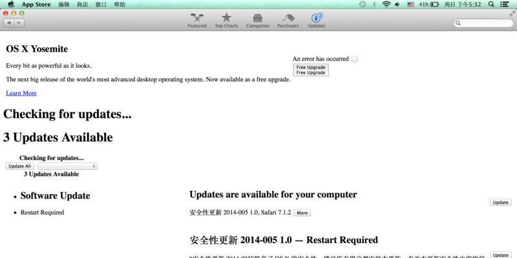Click the Restart Required list item
Viewport: 517px width, 258px height.
[x=42, y=213]
